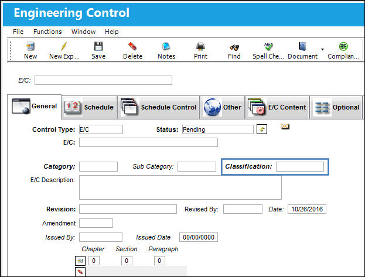Click the New toolbar icon
The height and width of the screenshot is (277, 365).
point(30,46)
